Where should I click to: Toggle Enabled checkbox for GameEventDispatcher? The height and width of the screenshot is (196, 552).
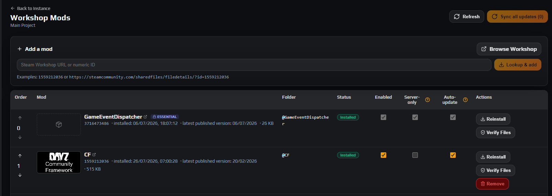[383, 117]
